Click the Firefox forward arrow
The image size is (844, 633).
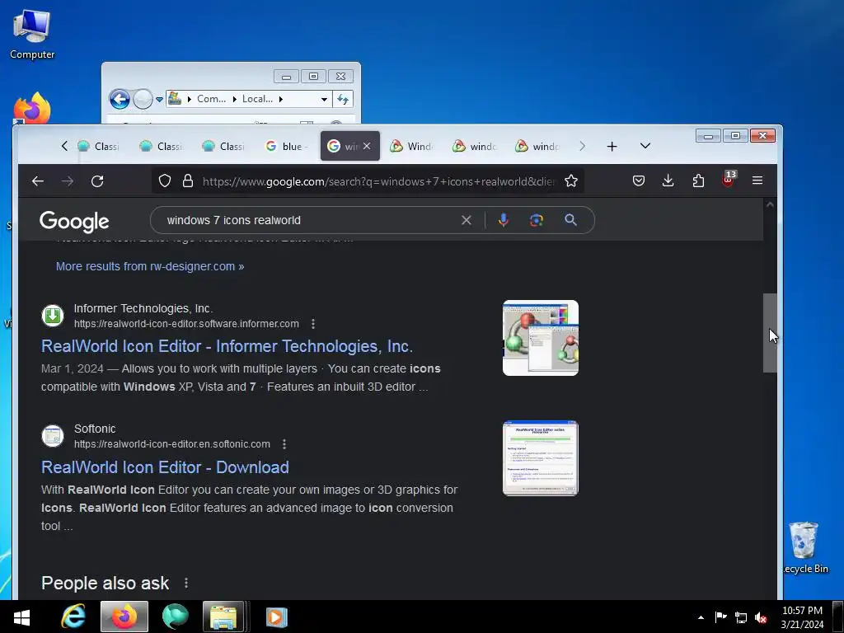click(x=68, y=181)
